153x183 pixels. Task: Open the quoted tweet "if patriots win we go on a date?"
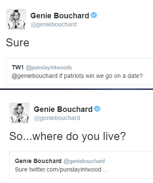[x=79, y=71]
